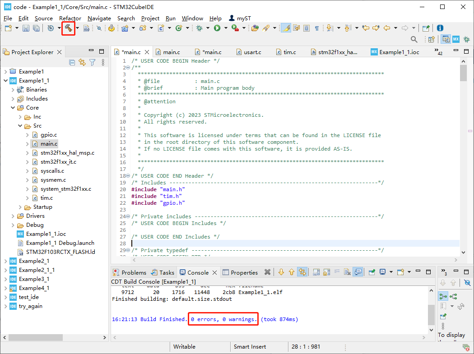Click the editor vertical scrollbar thumb
The height and width of the screenshot is (354, 474).
click(x=464, y=73)
